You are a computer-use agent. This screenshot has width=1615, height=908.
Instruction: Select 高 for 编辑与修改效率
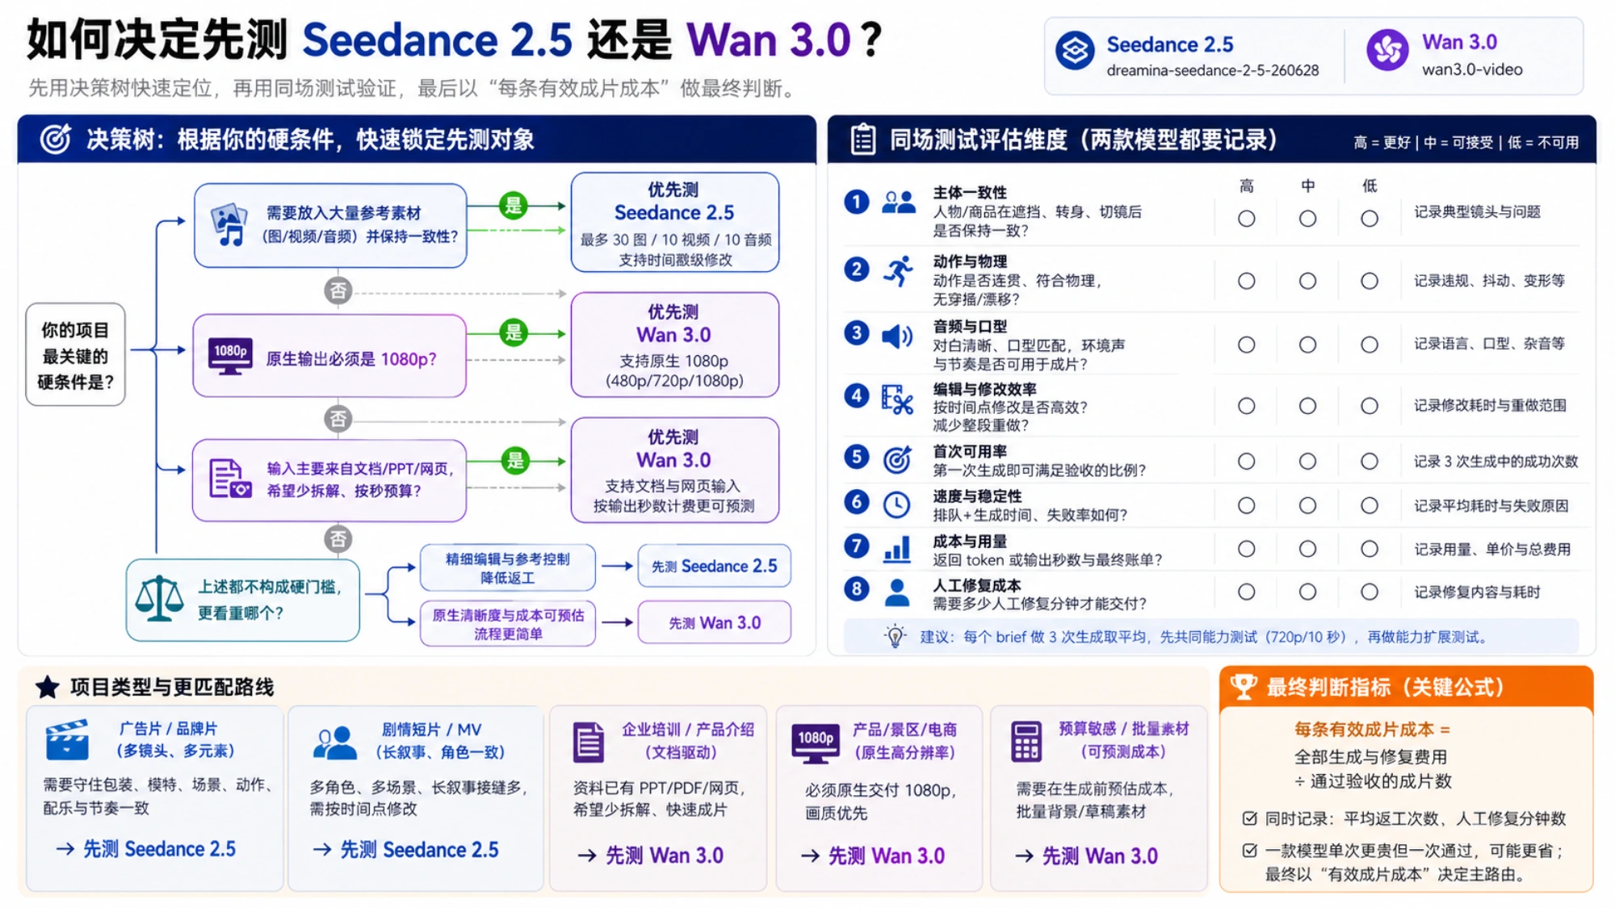(1247, 406)
